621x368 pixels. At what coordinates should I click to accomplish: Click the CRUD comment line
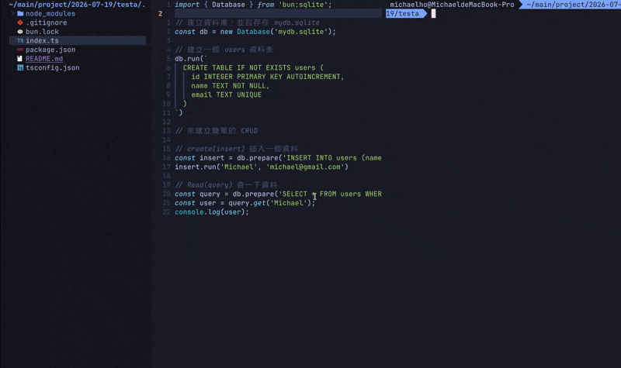[217, 131]
